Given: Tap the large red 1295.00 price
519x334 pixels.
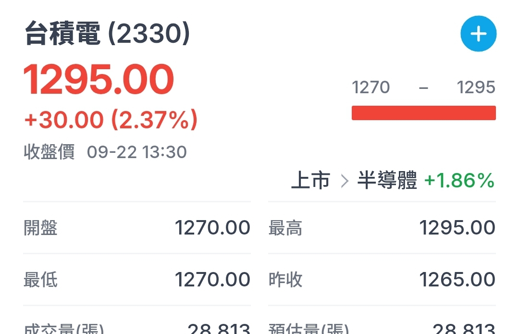Looking at the screenshot, I should (99, 80).
